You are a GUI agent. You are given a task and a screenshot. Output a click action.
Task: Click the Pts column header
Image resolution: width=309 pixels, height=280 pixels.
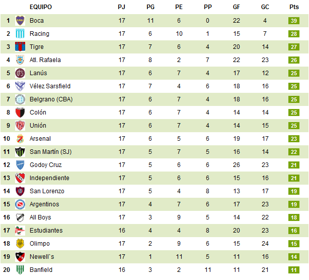(x=294, y=7)
